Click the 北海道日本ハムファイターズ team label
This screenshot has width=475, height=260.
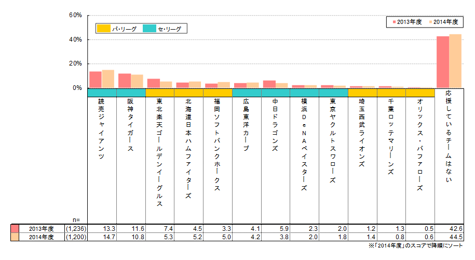188,149
